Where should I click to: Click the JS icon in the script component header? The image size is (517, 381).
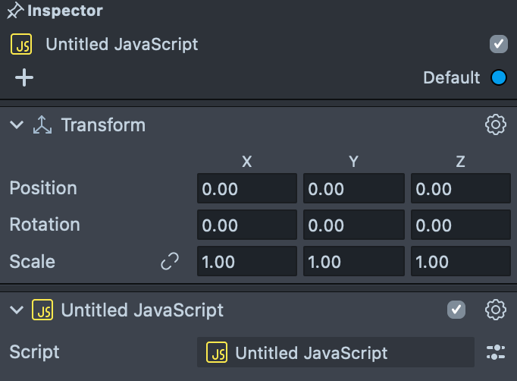(x=42, y=310)
